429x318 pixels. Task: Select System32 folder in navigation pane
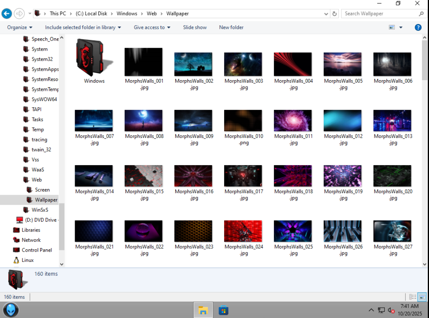click(42, 59)
